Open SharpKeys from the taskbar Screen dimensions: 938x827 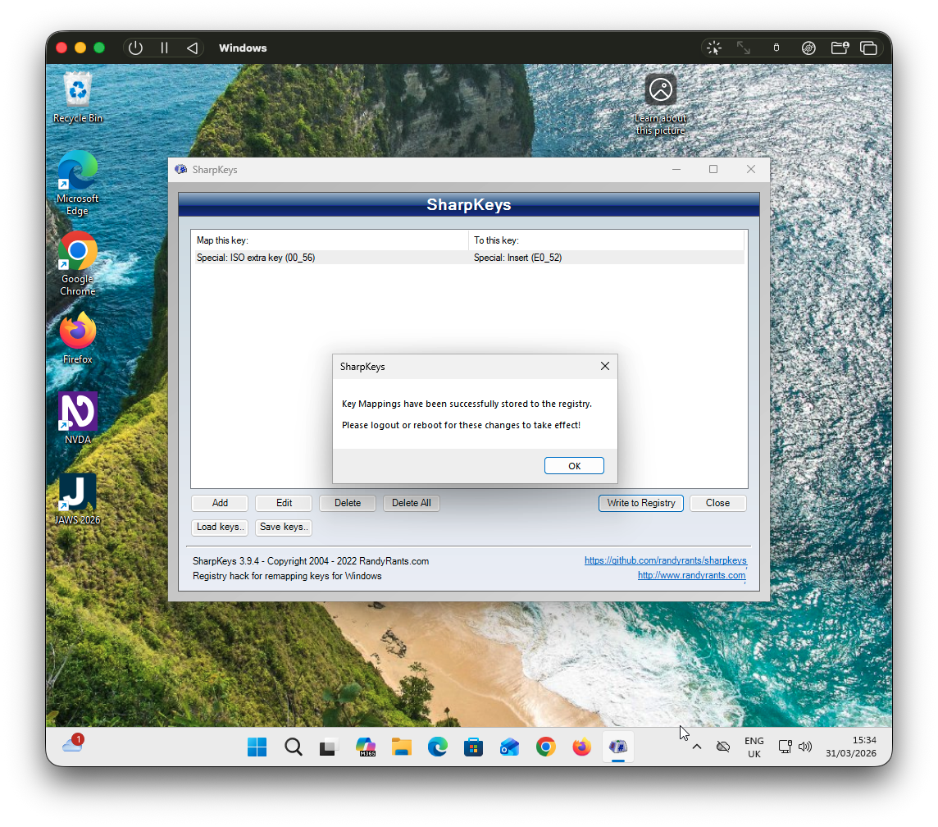pyautogui.click(x=617, y=747)
